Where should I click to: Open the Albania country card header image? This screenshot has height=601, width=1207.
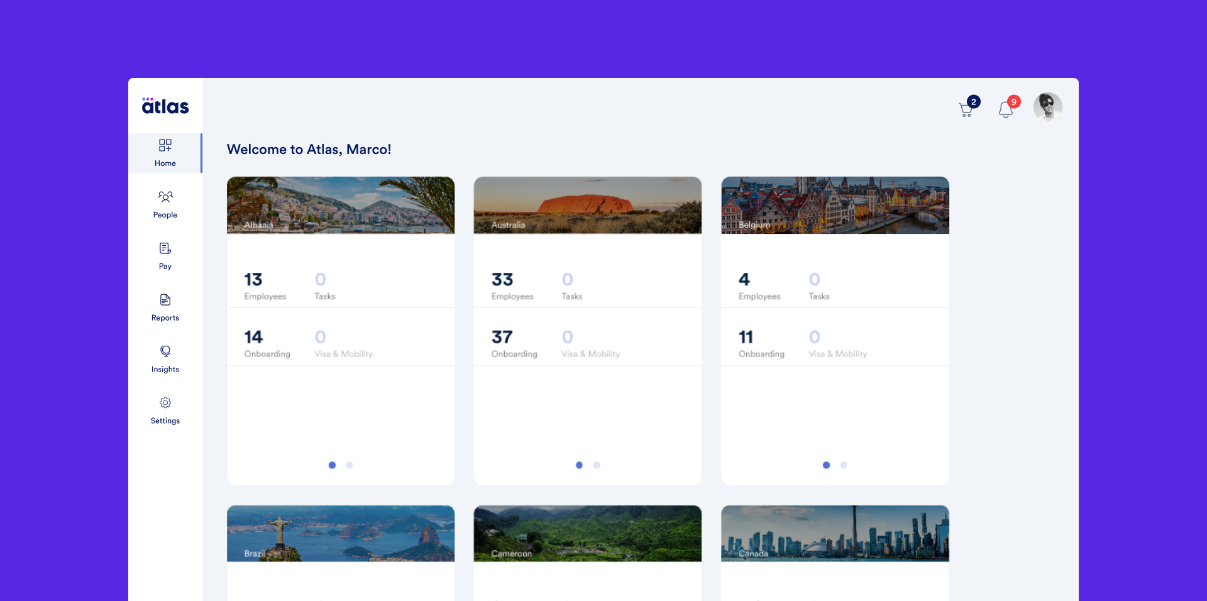(x=340, y=205)
